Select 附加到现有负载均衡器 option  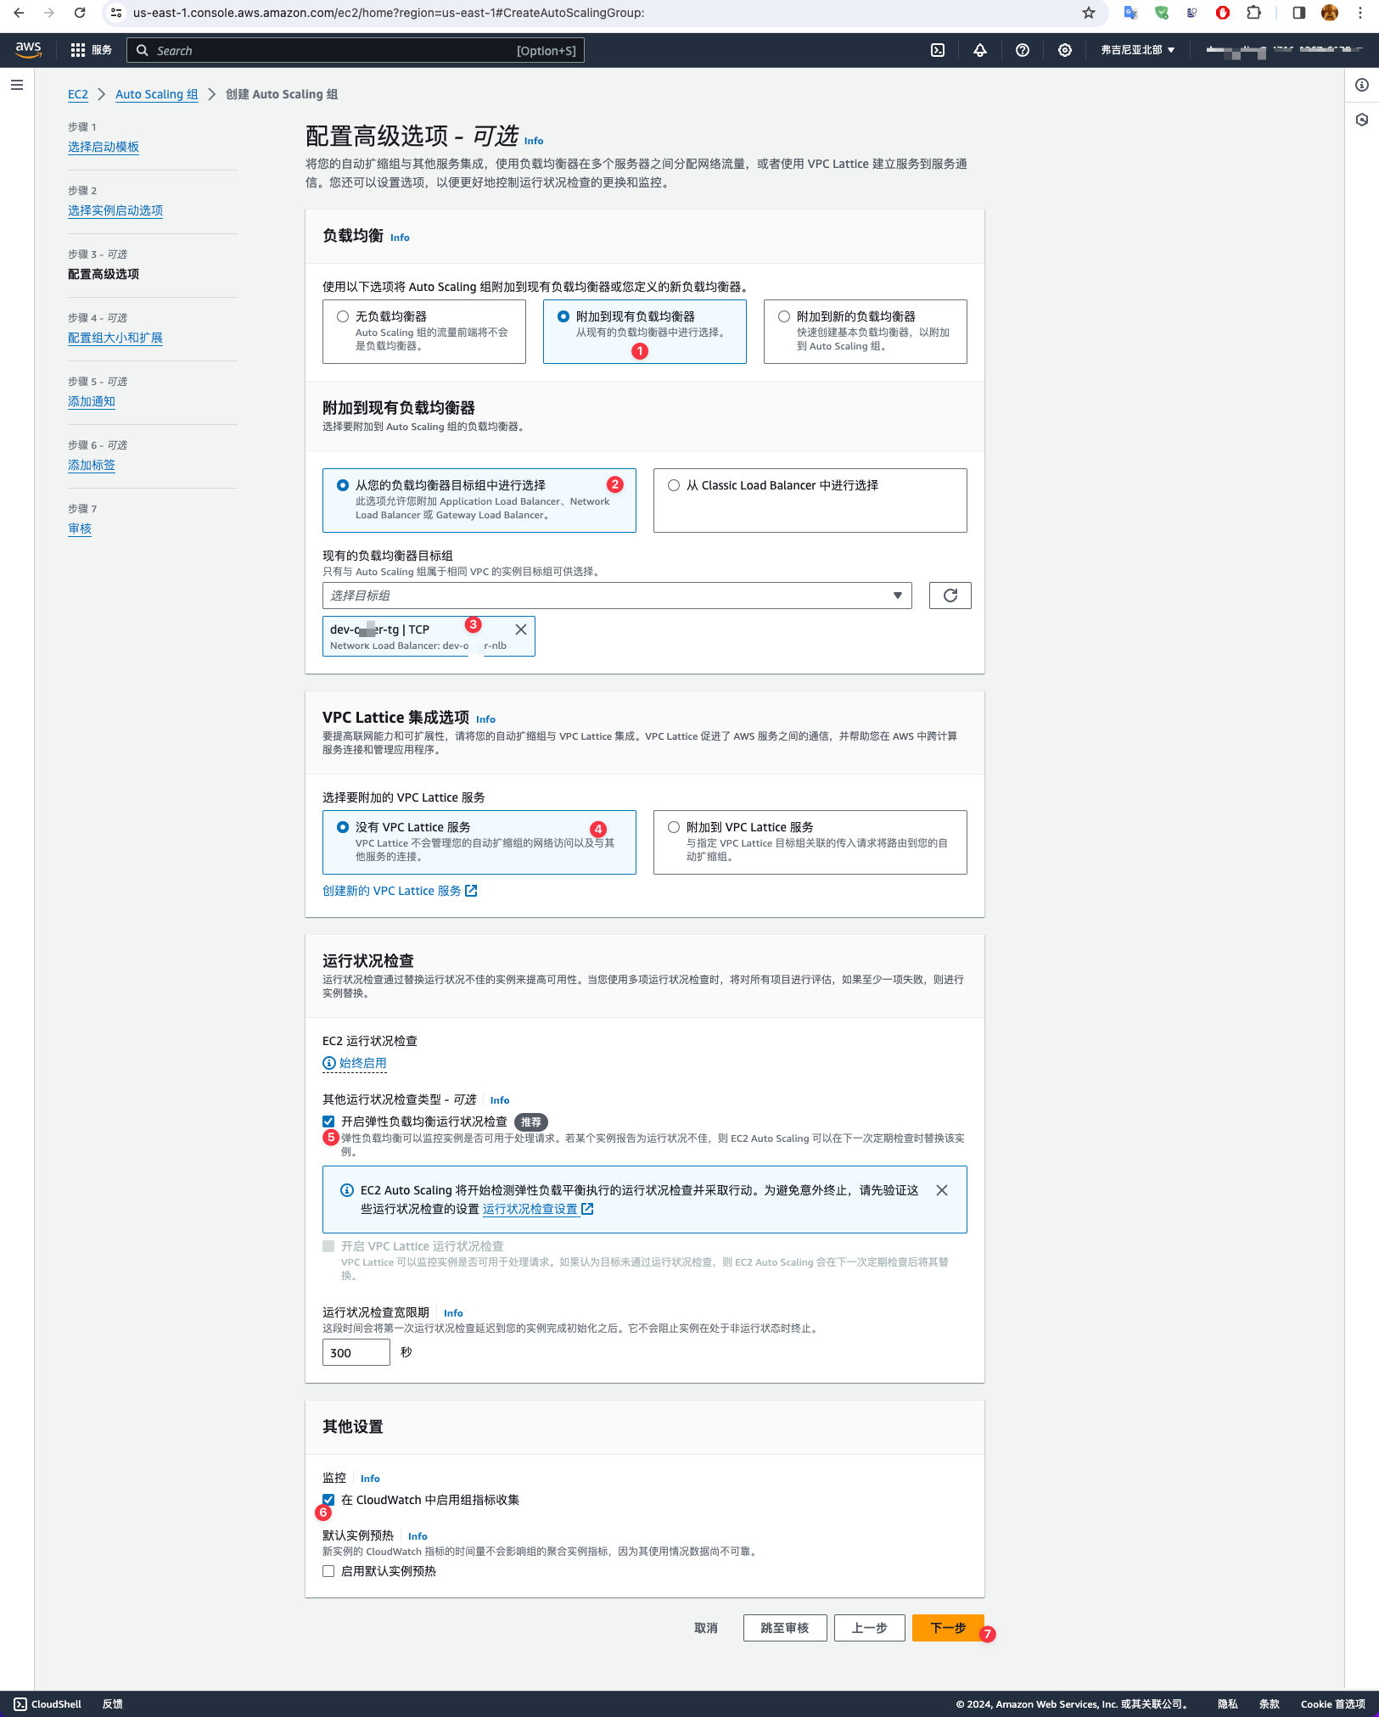click(645, 332)
